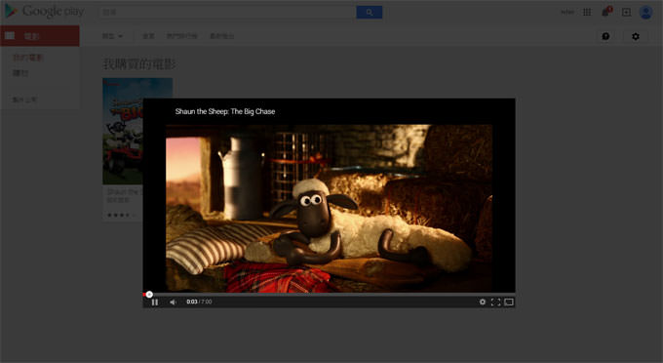Open the red highlighted My Movies sidebar link
The image size is (663, 363).
click(28, 58)
